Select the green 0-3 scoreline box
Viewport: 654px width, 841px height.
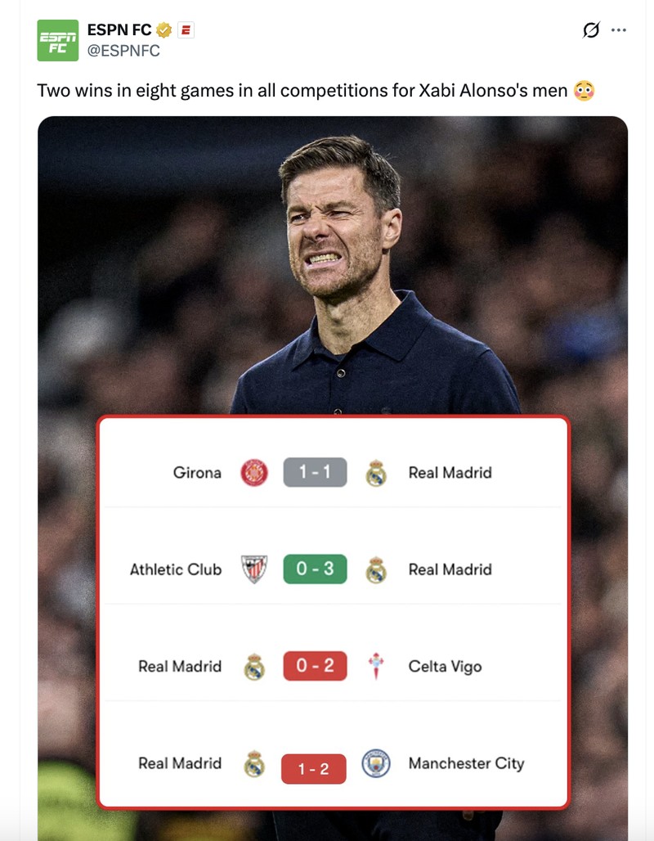[315, 569]
